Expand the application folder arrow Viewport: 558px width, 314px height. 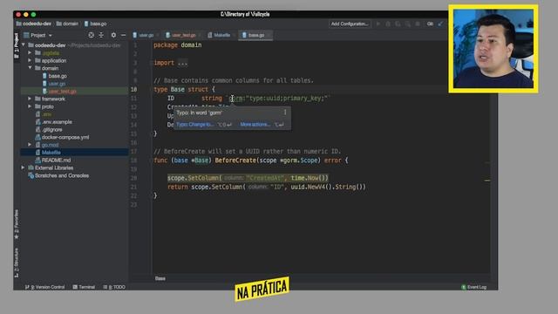click(x=30, y=60)
